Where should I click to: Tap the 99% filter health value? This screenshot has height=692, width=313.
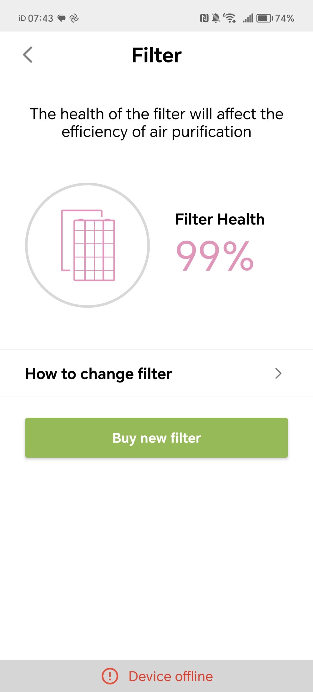[215, 256]
